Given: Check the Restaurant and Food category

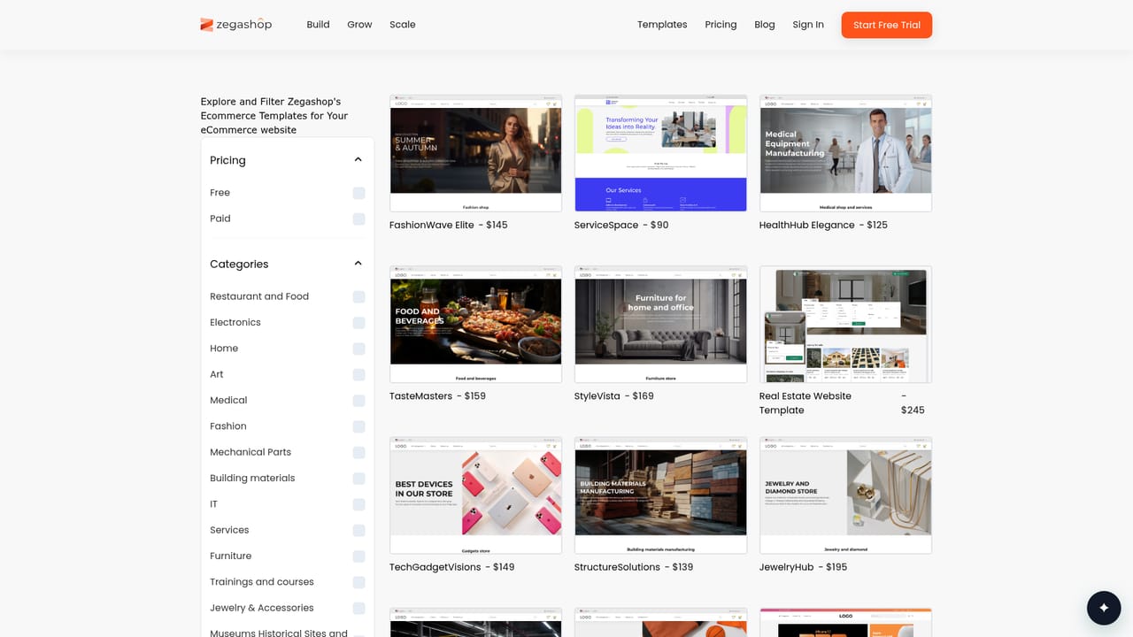Looking at the screenshot, I should (358, 296).
